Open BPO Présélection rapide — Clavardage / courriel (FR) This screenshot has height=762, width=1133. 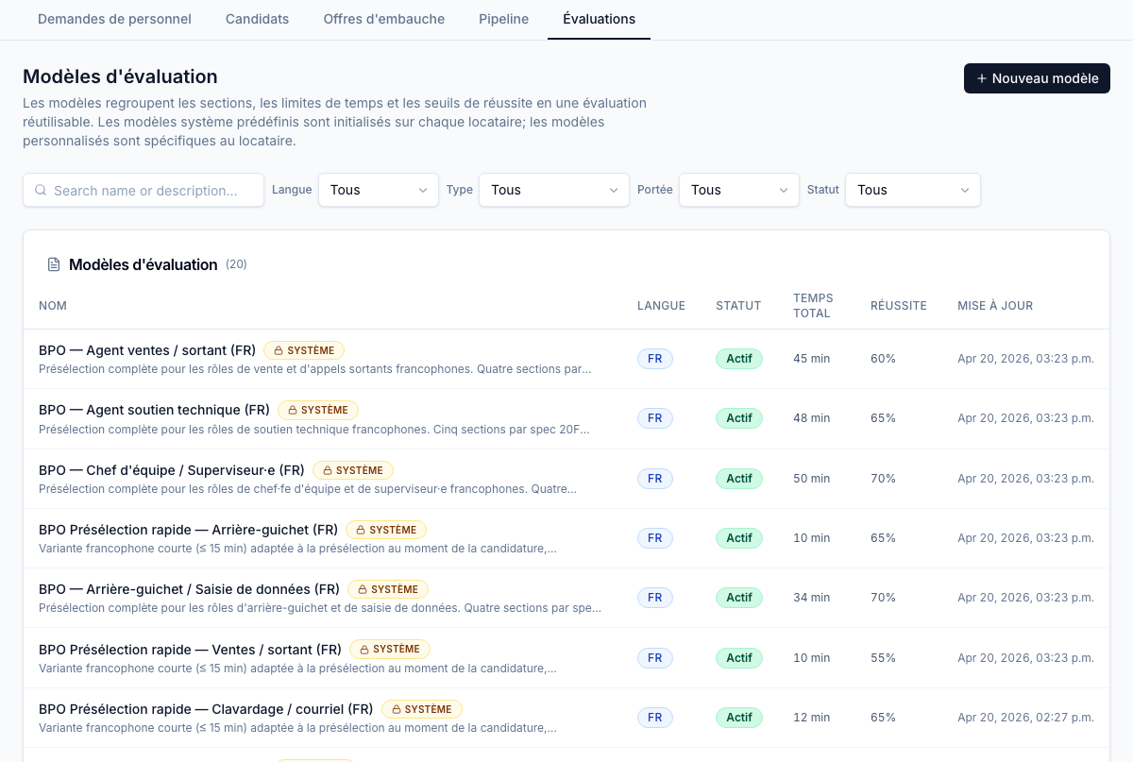206,709
